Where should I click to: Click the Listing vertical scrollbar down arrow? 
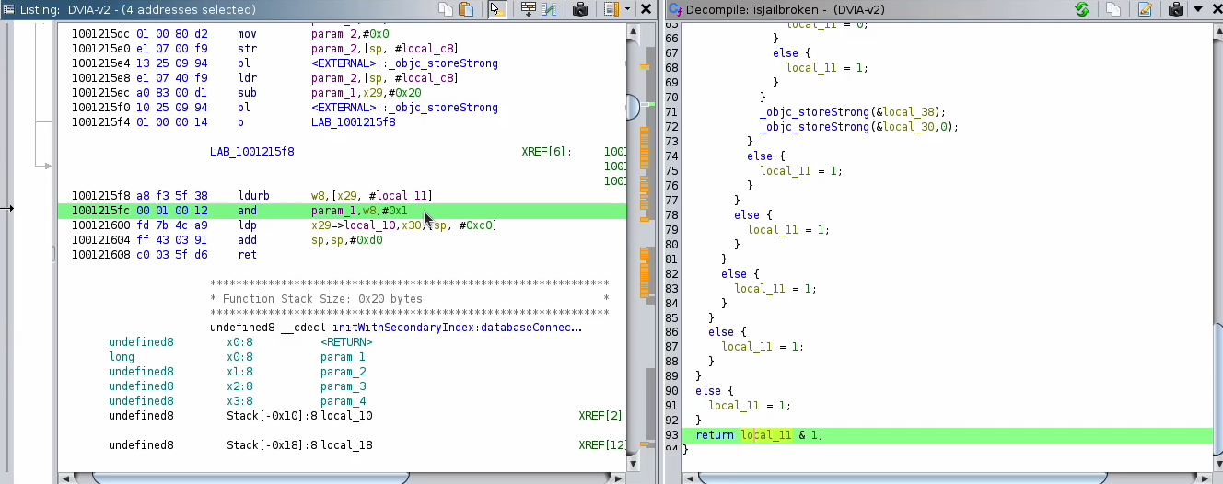[634, 463]
